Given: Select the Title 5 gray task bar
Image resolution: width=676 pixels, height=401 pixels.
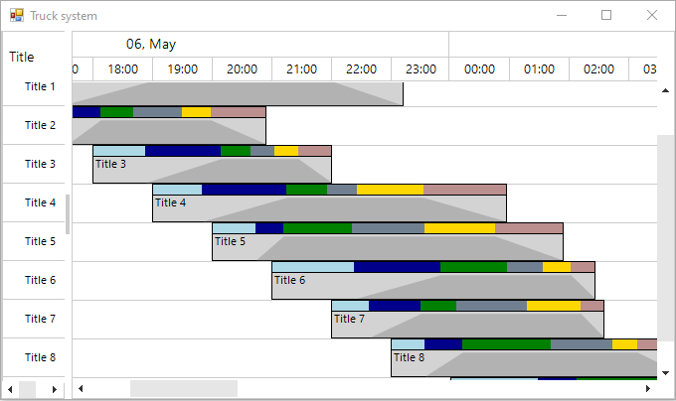Looking at the screenshot, I should (x=388, y=247).
